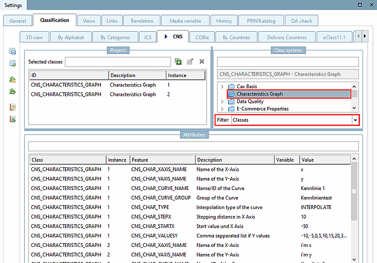
Task: Click the edit selected class icon
Action: [x=190, y=61]
